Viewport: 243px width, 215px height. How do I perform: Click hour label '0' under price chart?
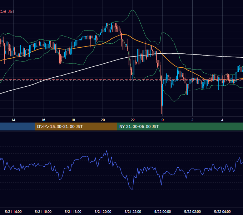point(163,120)
